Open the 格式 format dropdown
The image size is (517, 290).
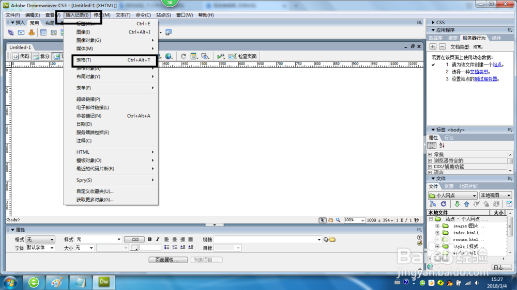pyautogui.click(x=40, y=239)
